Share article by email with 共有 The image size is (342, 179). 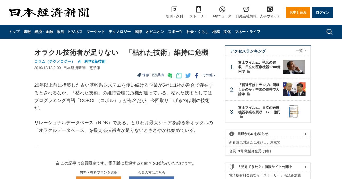pos(158,75)
